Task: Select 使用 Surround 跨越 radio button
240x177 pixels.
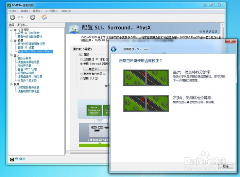Action: click(81, 64)
